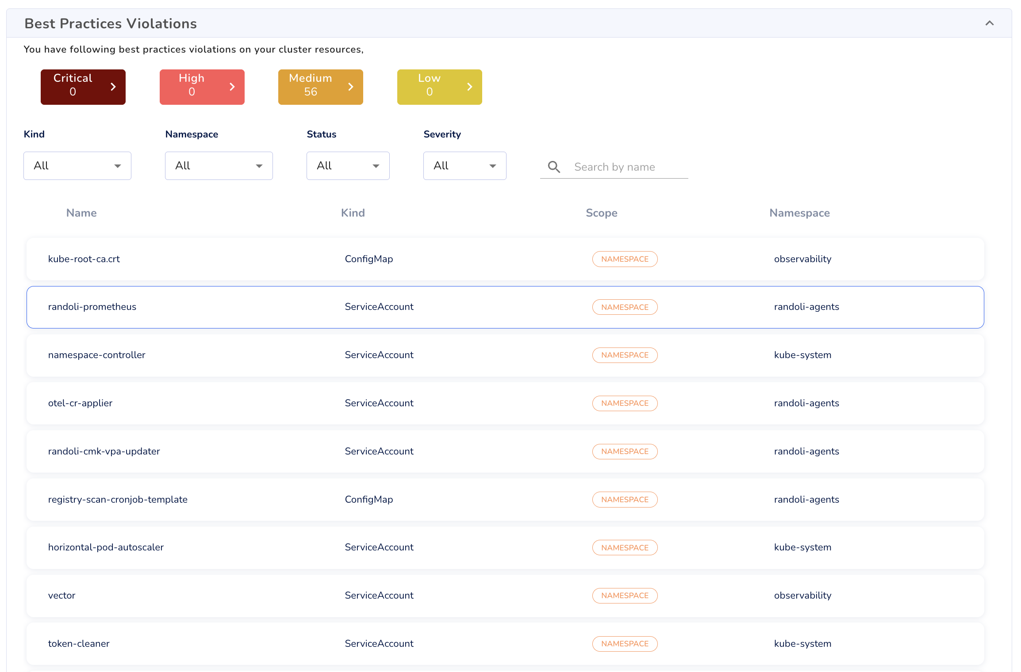Click NAMESPACE badge on namespace-controller row
1021x672 pixels.
pyautogui.click(x=625, y=355)
